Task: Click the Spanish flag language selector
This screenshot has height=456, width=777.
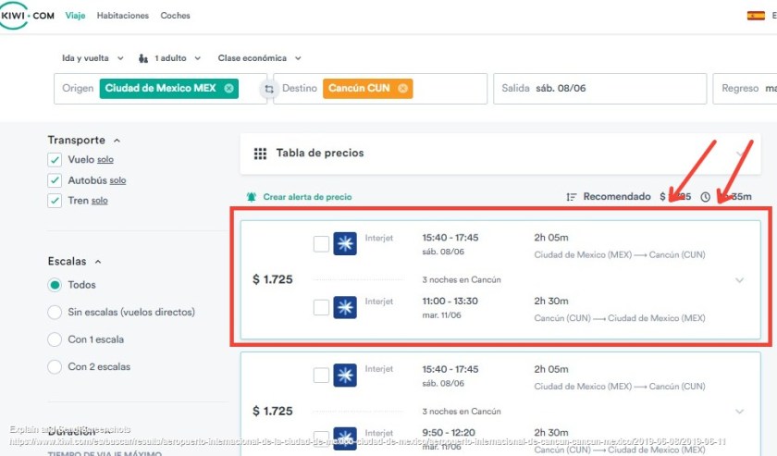Action: click(756, 16)
